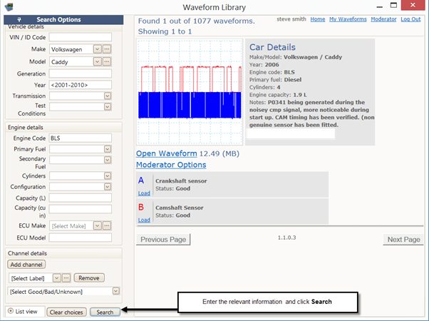
Task: Open the Make ellipsis browse button
Action: click(107, 49)
